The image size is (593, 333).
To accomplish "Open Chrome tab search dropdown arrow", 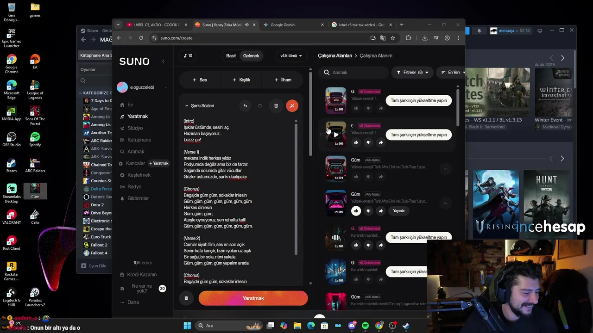I will (x=118, y=25).
